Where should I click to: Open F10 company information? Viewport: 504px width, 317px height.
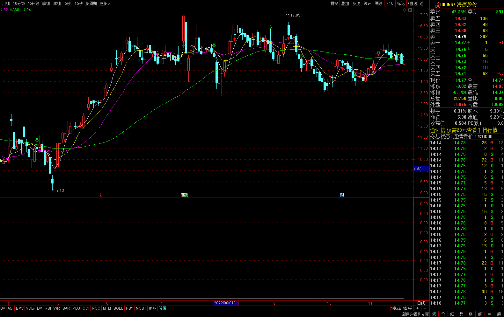pos(390,3)
